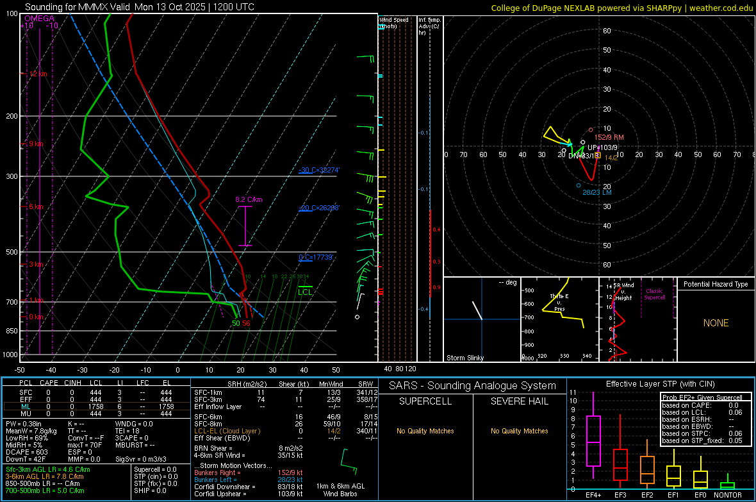
Task: Select the 700-500mb LR = 5.0 C/km line
Action: click(45, 490)
